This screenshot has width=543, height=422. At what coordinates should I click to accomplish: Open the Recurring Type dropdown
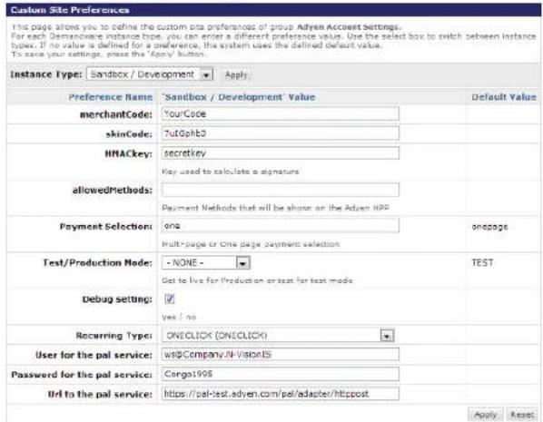pos(278,336)
